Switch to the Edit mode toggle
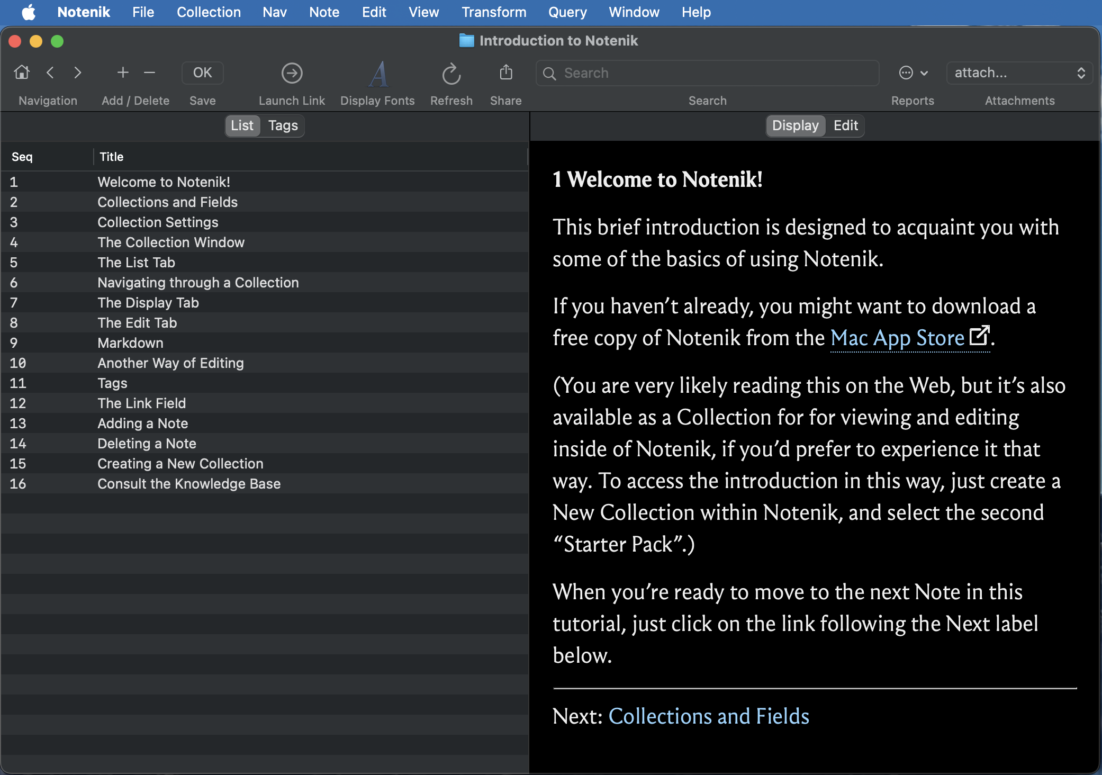The width and height of the screenshot is (1102, 775). pyautogui.click(x=845, y=125)
